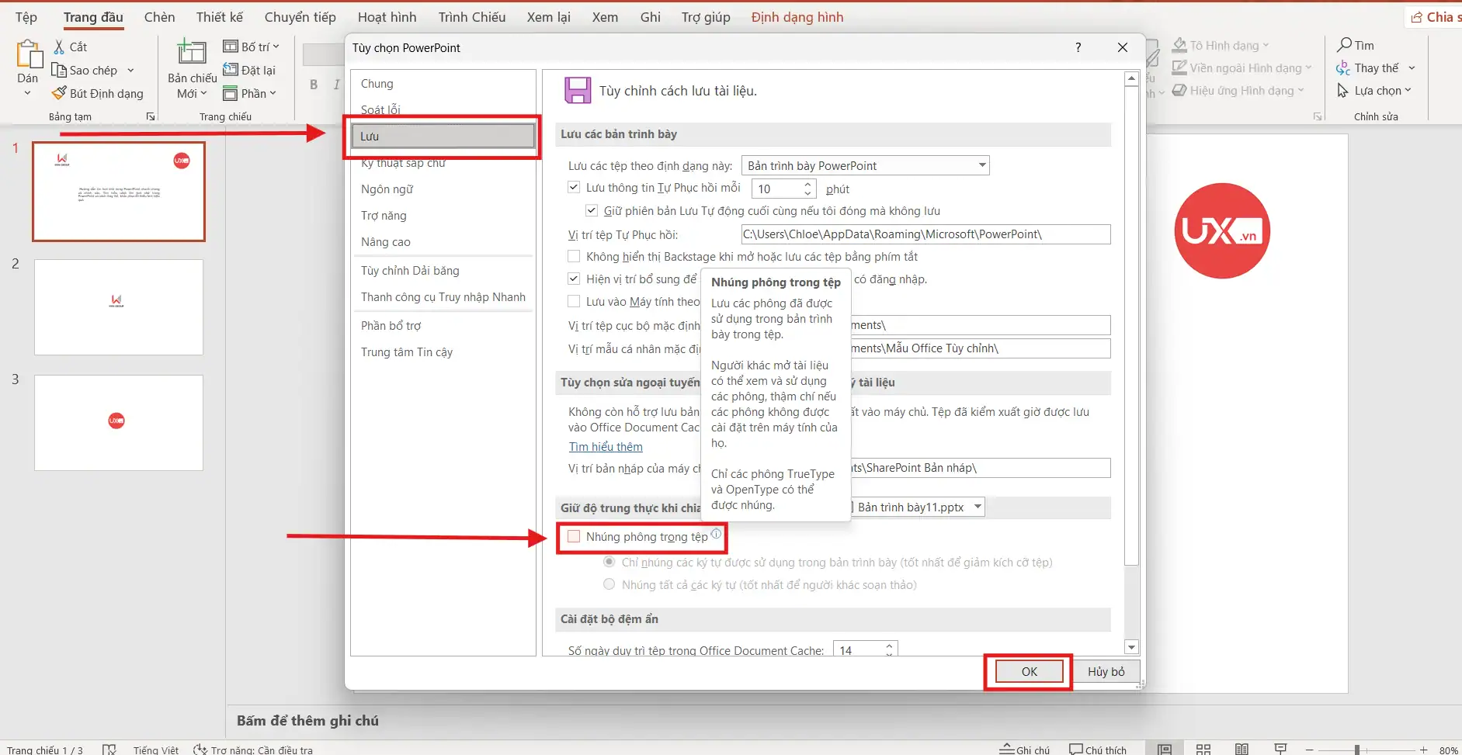Uncheck Lưu thông tin Tự Phục hồi
Screen dimensions: 1462x755
point(574,188)
